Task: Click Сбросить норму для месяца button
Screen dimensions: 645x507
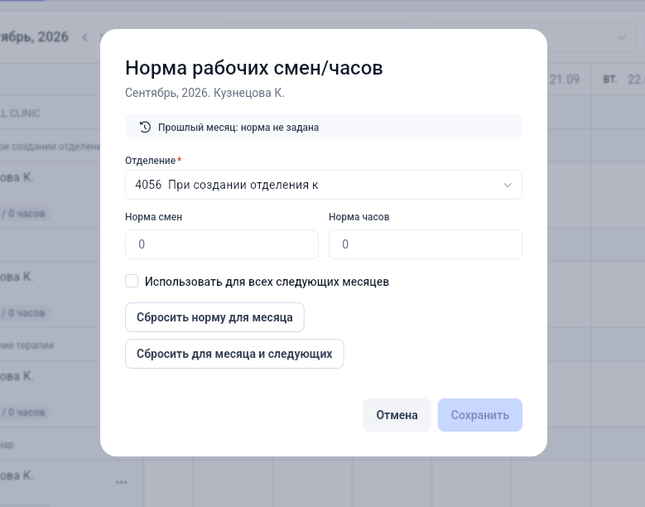Action: tap(214, 317)
